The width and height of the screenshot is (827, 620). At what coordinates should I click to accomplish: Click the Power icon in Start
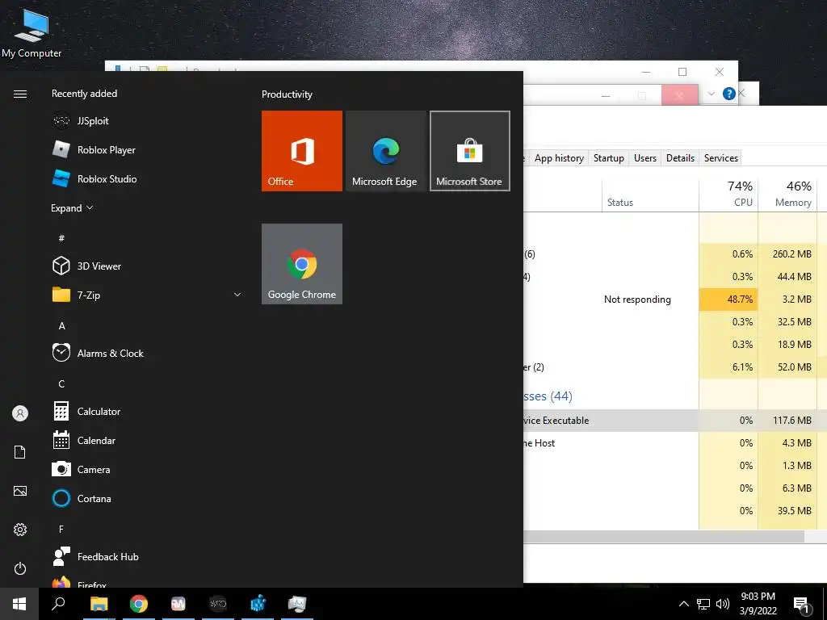pyautogui.click(x=20, y=568)
